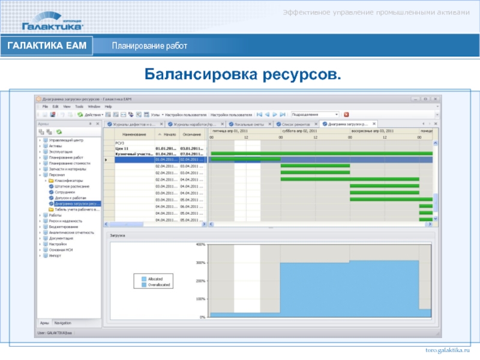Open Сотрудники in the tree
Screen dimensions: 480x360
click(x=65, y=192)
